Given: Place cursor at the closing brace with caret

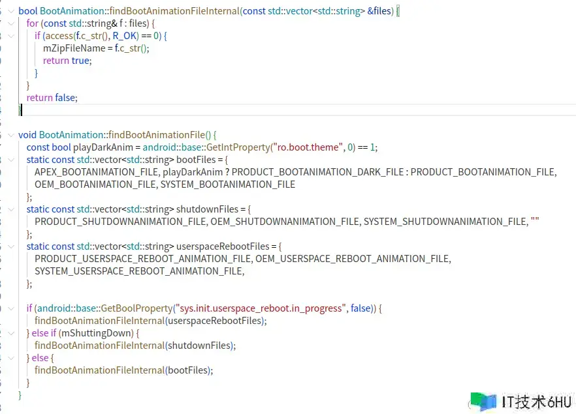Looking at the screenshot, I should [20, 110].
